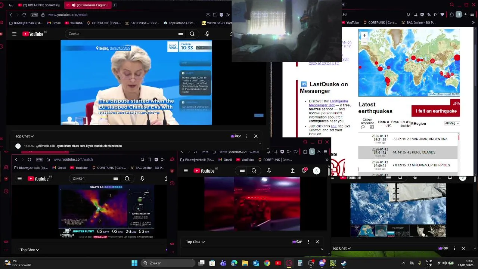Image resolution: width=478 pixels, height=269 pixels.
Task: Click Create upload icon in red video window
Action: pyautogui.click(x=293, y=171)
